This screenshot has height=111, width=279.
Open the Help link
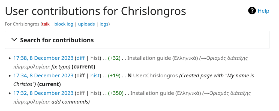263,11
